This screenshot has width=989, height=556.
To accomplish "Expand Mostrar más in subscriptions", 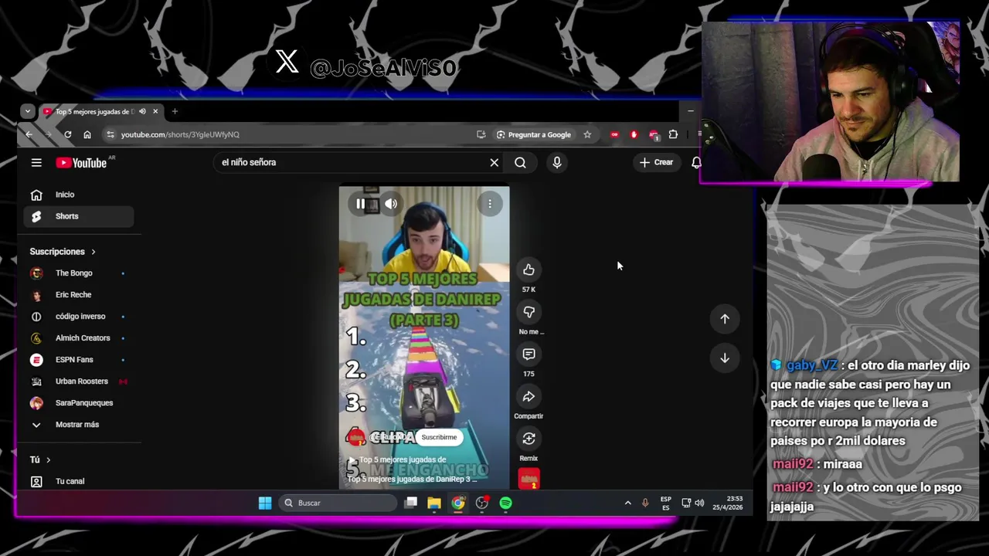I will click(77, 425).
